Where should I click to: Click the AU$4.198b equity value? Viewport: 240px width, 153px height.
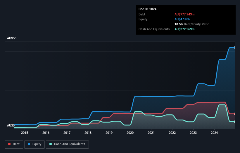click(x=182, y=19)
